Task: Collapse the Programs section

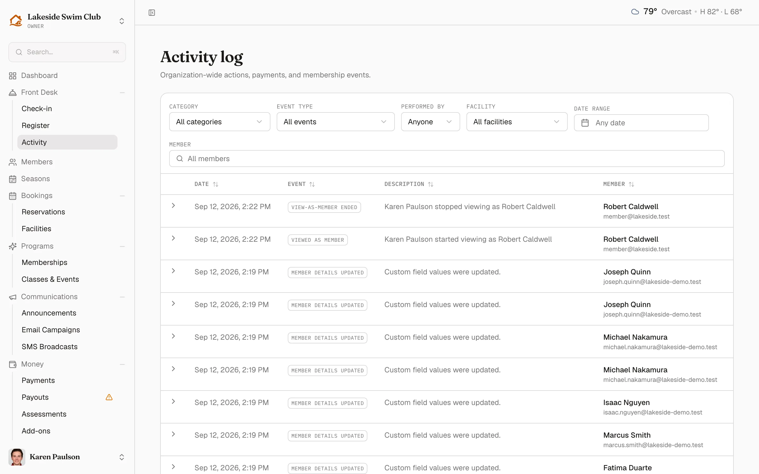Action: click(122, 246)
